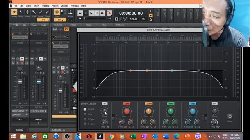The width and height of the screenshot is (250, 140).
Task: Toggle automation Write on Track 1 strip
Action: (27, 59)
